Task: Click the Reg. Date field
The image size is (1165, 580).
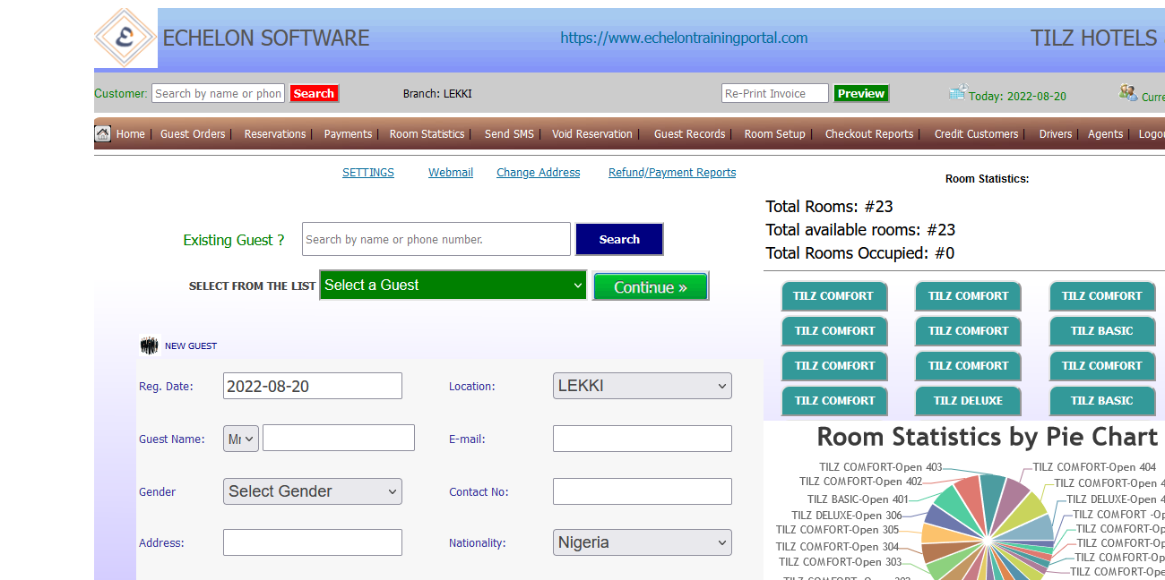Action: tap(313, 386)
